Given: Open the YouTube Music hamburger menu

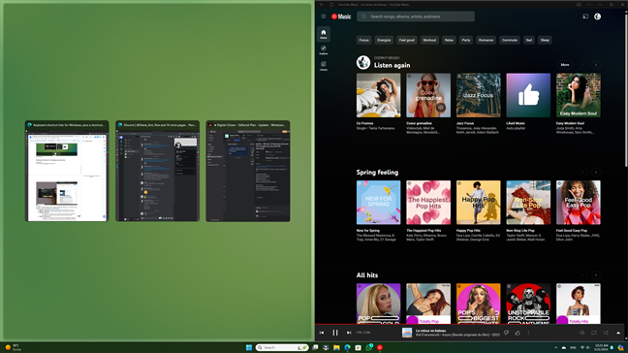Looking at the screenshot, I should [x=324, y=16].
